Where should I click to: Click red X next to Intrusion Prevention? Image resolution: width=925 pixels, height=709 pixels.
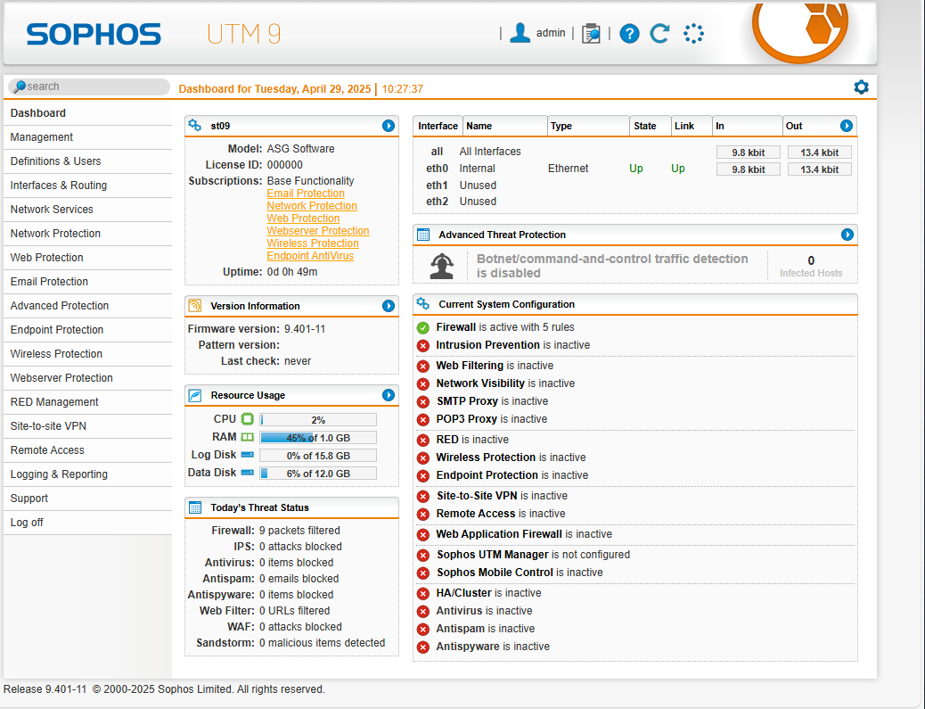pos(423,345)
